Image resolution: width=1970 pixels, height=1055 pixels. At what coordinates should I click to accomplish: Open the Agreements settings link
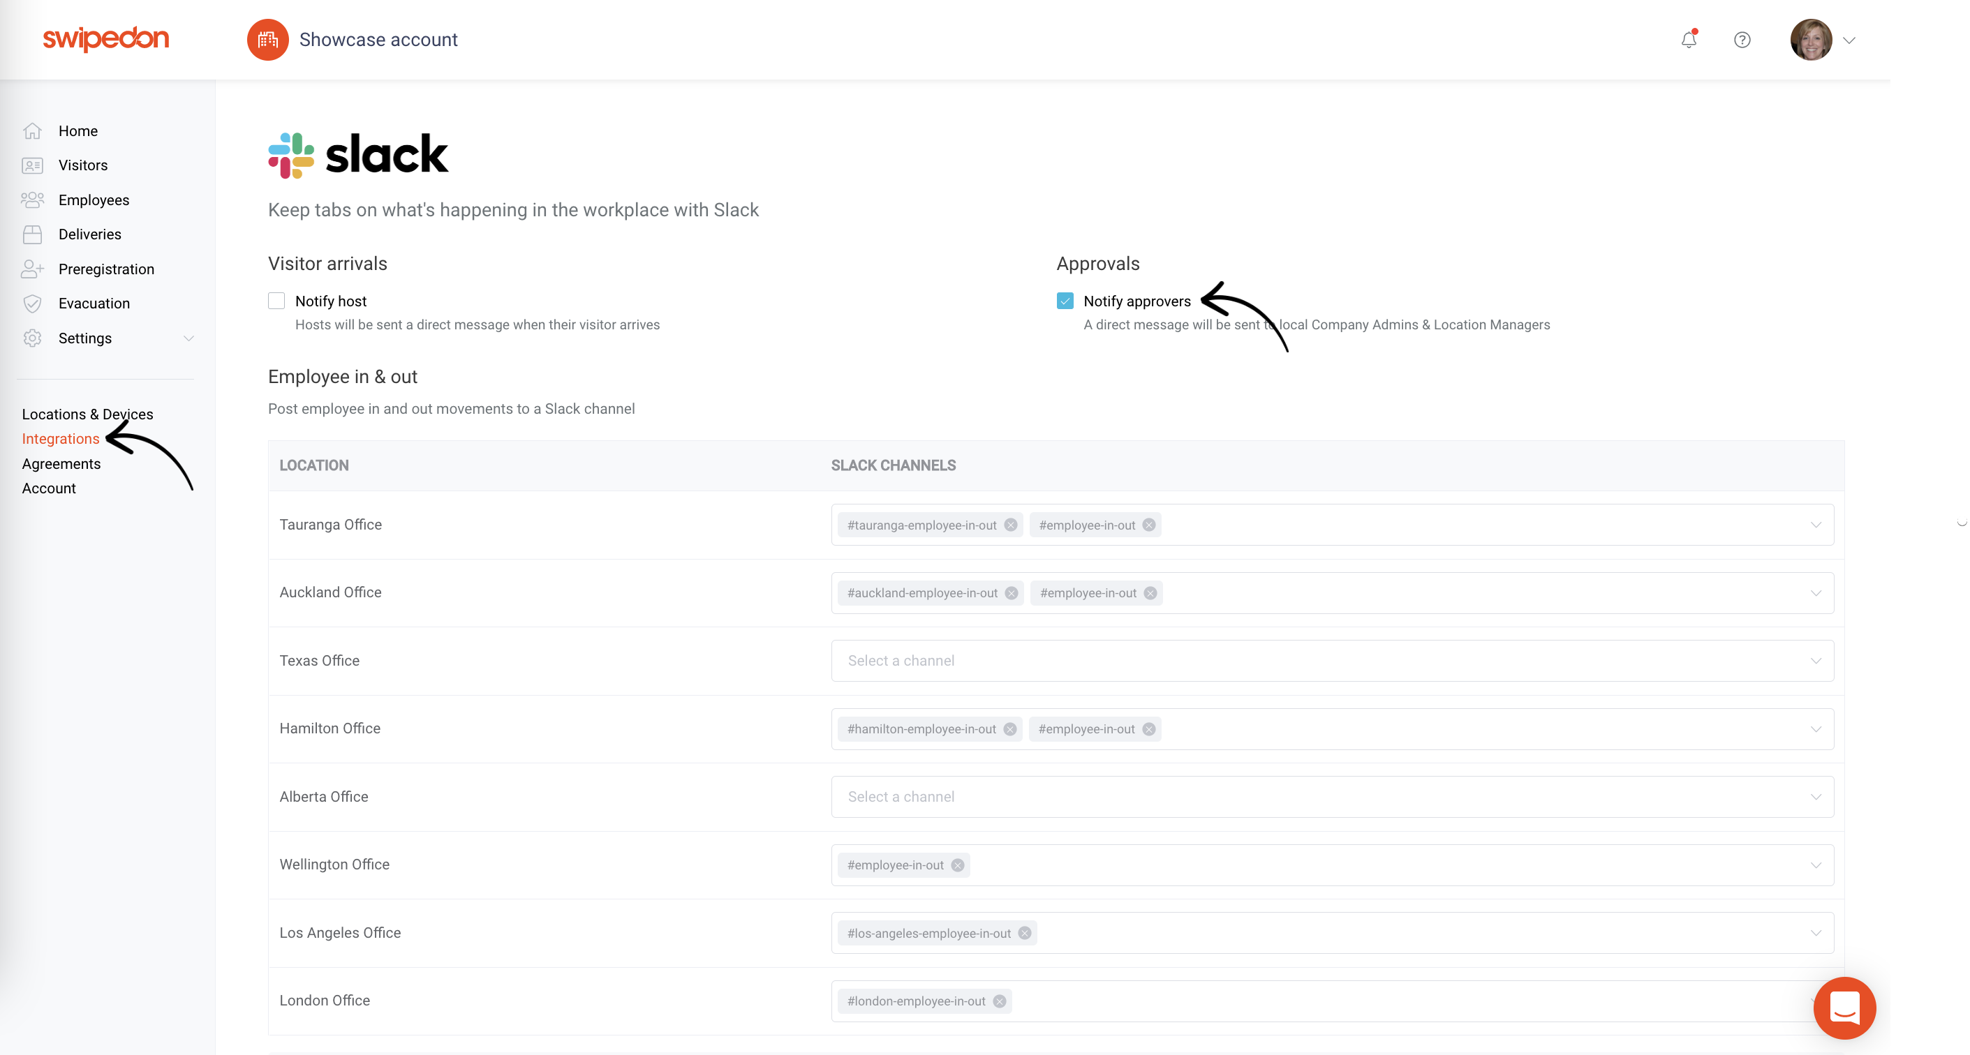61,464
